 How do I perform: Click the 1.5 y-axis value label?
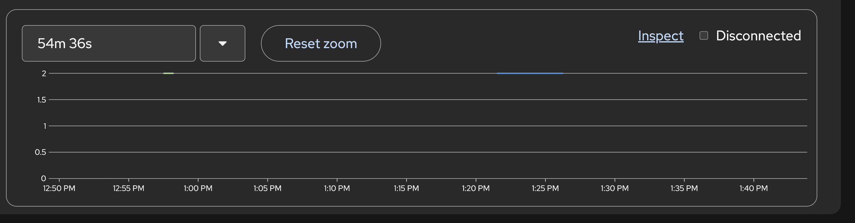41,100
